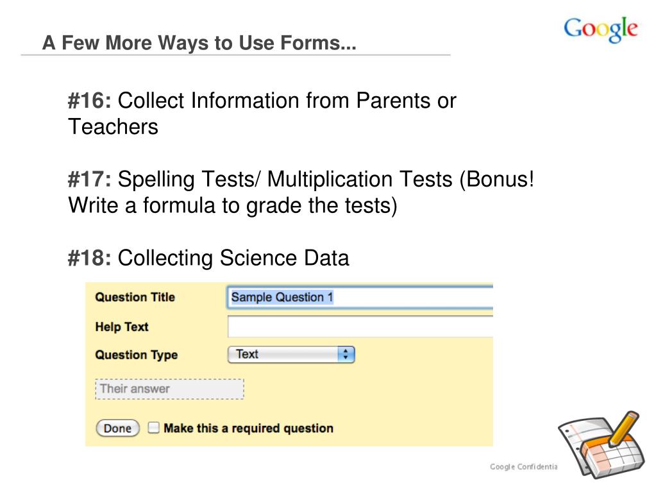Click the Their answer placeholder box

[x=169, y=389]
